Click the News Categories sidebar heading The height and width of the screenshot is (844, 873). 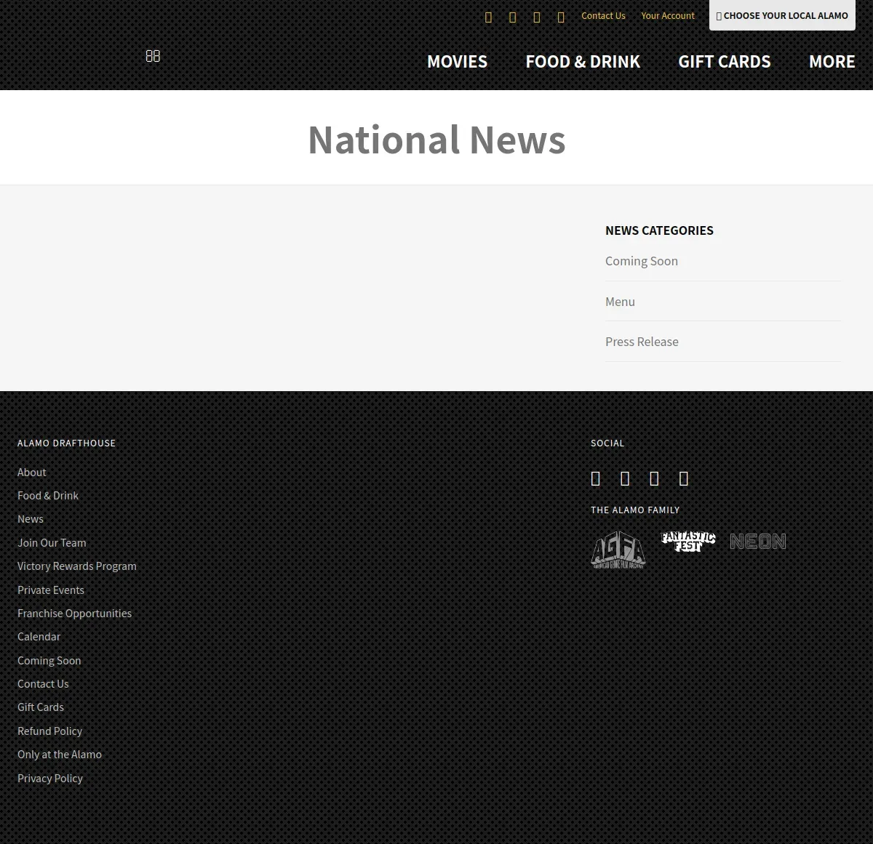click(659, 230)
